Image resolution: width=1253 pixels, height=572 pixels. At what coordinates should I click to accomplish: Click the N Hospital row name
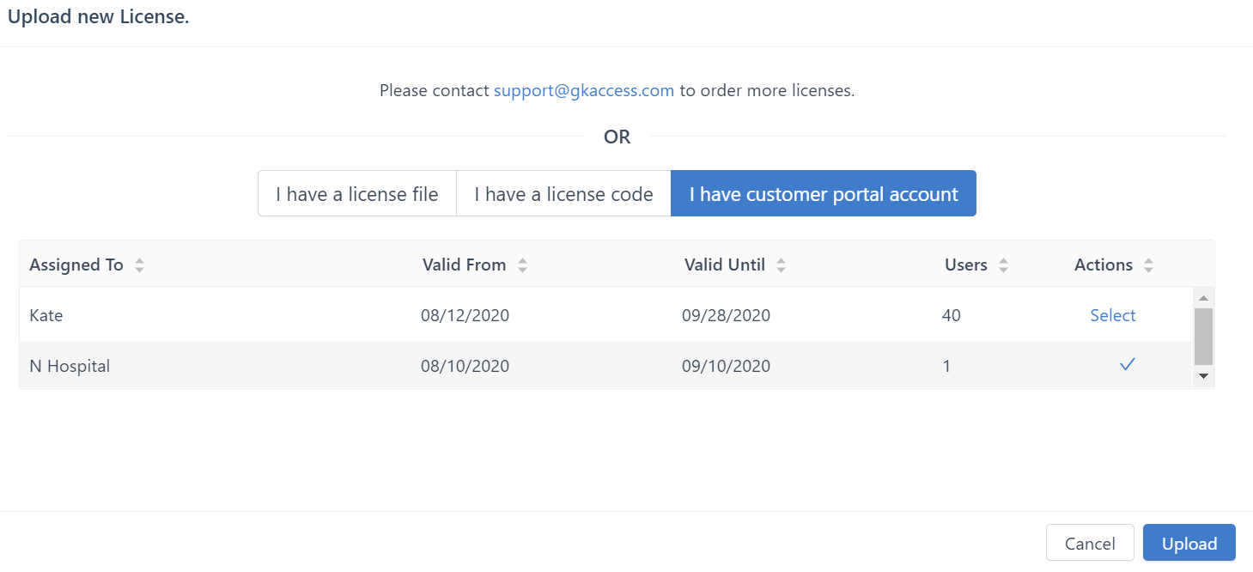pyautogui.click(x=70, y=366)
